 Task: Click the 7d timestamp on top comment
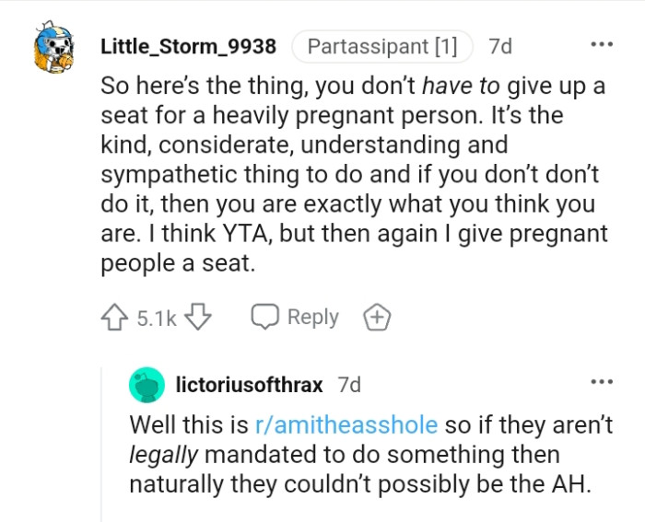tap(499, 45)
